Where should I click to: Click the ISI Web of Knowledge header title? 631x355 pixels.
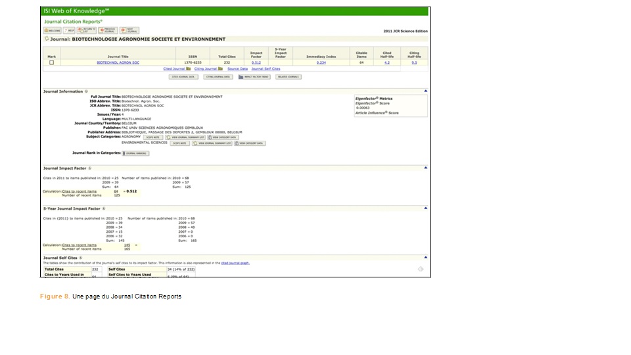click(x=76, y=11)
